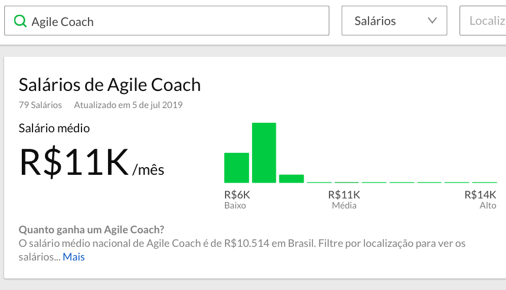Open the Salários dropdown
Viewport: 506px width, 290px height.
(x=394, y=21)
